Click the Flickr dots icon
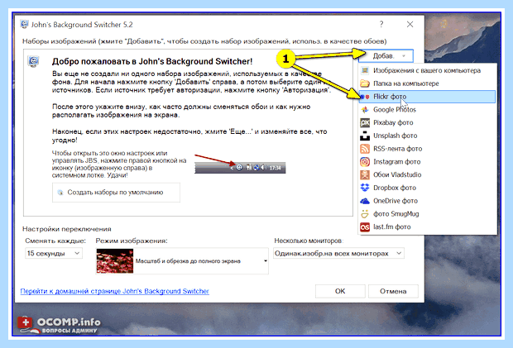The width and height of the screenshot is (513, 348). click(365, 97)
